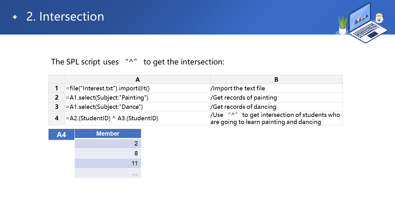The height and width of the screenshot is (222, 395).
Task: Select column A header cell
Action: [x=138, y=80]
